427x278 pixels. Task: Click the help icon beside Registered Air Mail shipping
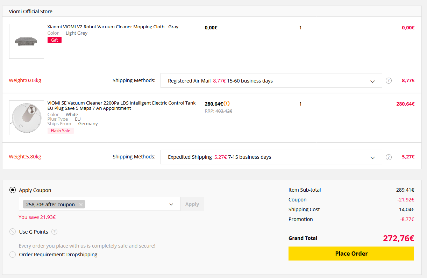pos(389,80)
